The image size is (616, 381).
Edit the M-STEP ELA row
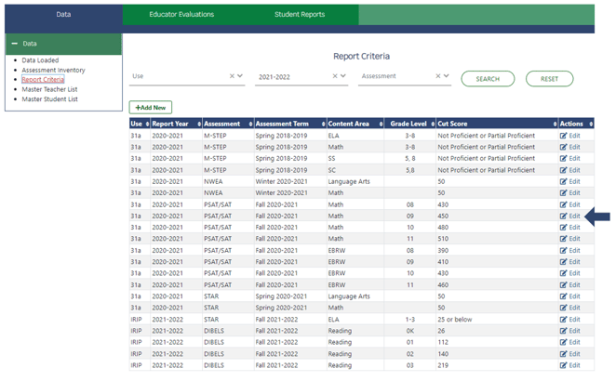[x=569, y=136]
